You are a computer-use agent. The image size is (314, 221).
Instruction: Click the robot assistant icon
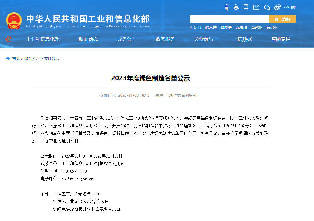coord(227,7)
